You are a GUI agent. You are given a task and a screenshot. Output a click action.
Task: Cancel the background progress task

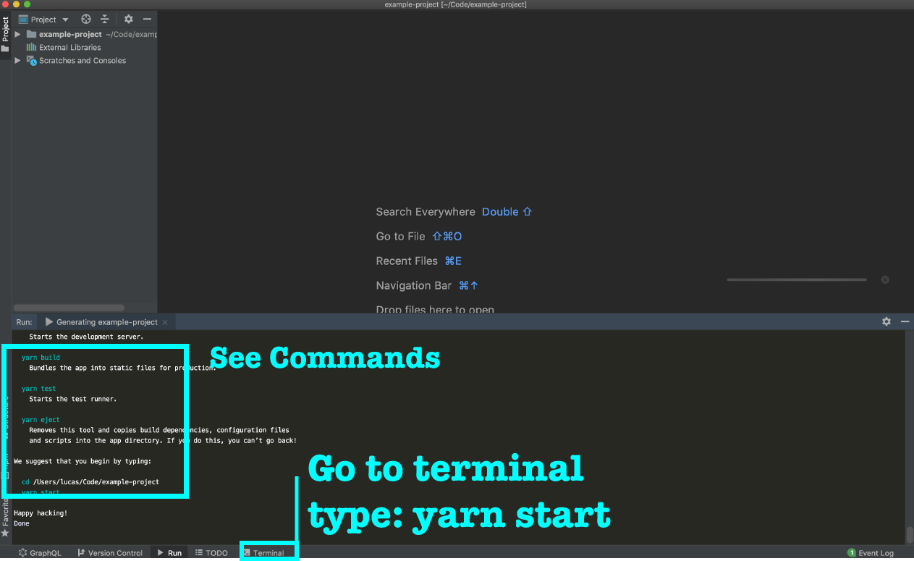coord(885,279)
